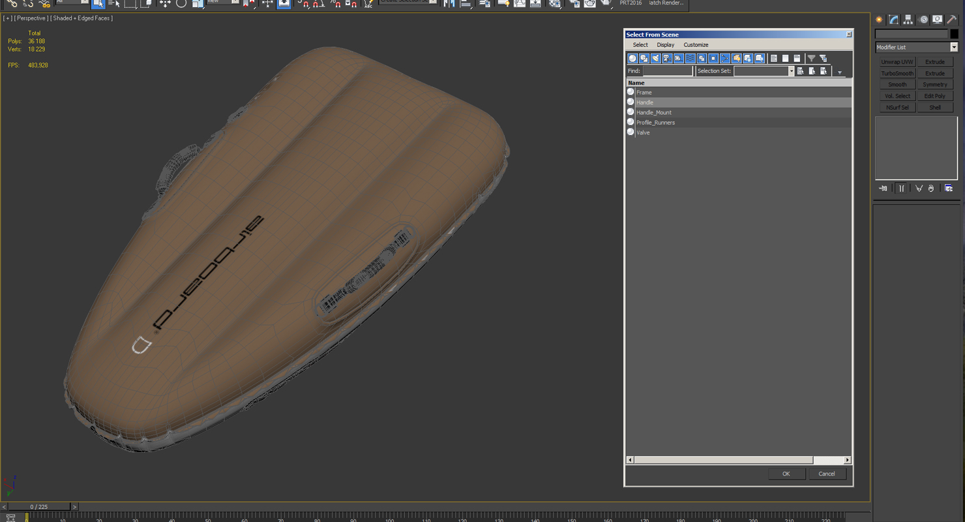
Task: Click Symmetry modifier button
Action: click(935, 85)
